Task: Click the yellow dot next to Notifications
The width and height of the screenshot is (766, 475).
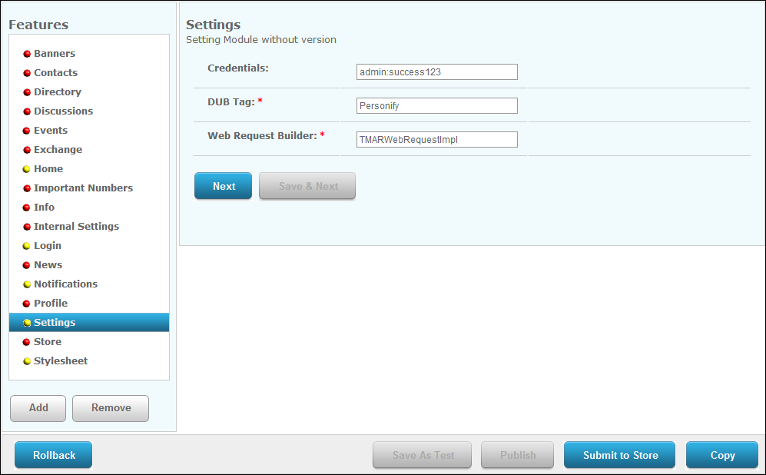Action: pos(27,284)
